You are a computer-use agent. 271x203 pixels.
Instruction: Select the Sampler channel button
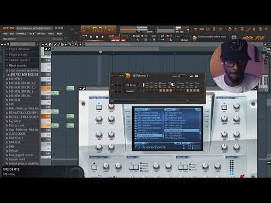point(130,91)
